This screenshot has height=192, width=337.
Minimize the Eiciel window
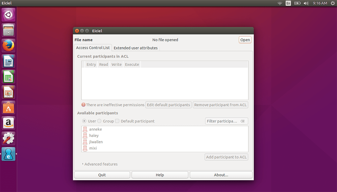coord(82,31)
